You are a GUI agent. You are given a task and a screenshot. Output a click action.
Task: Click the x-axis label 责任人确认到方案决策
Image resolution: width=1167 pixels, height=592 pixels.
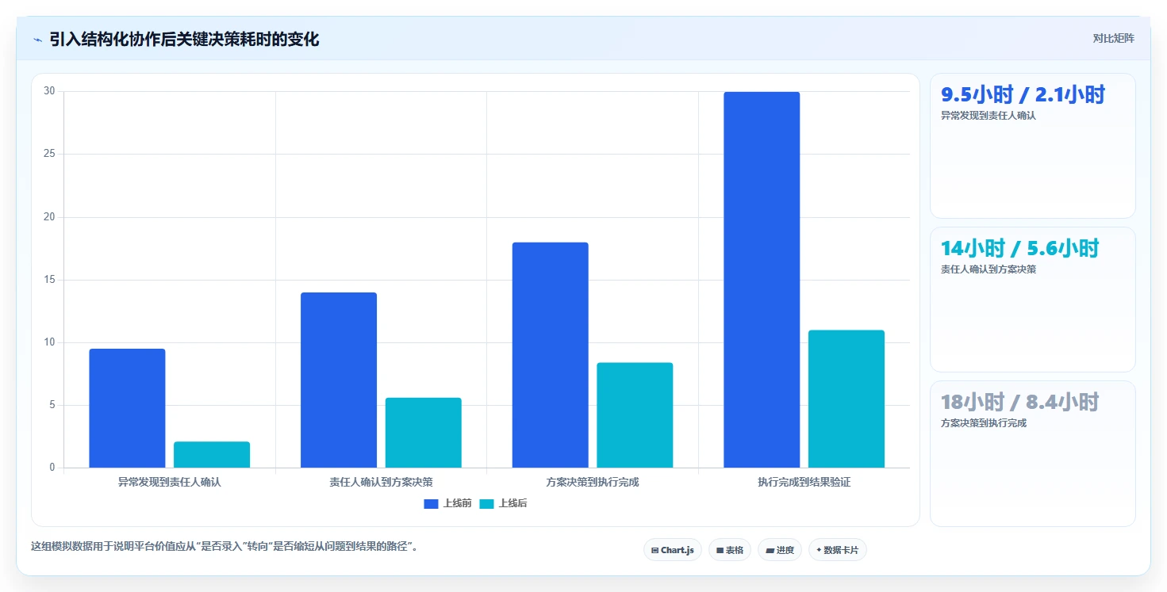(x=381, y=482)
